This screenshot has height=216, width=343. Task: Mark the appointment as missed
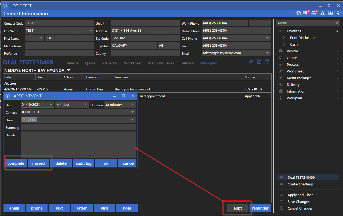coord(38,163)
